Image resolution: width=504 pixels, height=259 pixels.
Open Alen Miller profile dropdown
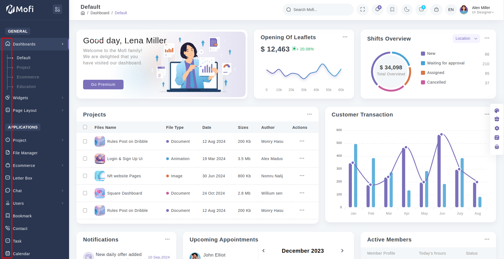pos(477,10)
